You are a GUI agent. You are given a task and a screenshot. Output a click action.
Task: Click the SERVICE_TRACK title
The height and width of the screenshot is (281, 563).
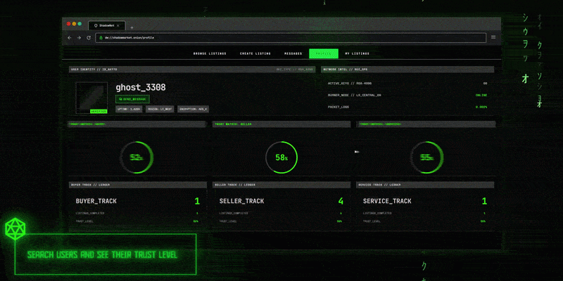pyautogui.click(x=387, y=202)
